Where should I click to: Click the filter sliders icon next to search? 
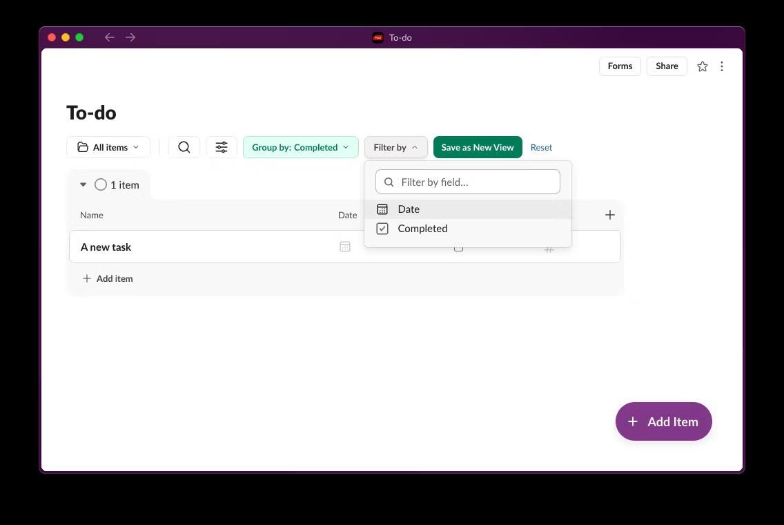pos(221,146)
